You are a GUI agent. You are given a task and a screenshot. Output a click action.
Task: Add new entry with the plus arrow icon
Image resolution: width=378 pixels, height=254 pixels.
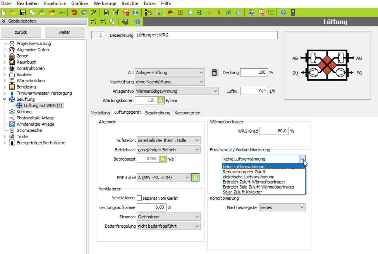tap(93, 22)
